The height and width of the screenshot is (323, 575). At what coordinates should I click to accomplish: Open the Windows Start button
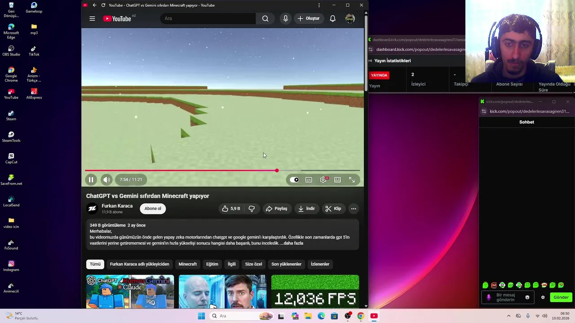(201, 316)
